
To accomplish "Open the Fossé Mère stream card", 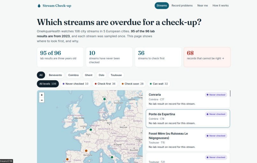I will pyautogui.click(x=188, y=140).
